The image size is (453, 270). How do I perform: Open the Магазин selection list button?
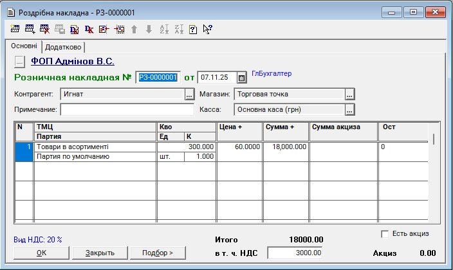point(349,94)
